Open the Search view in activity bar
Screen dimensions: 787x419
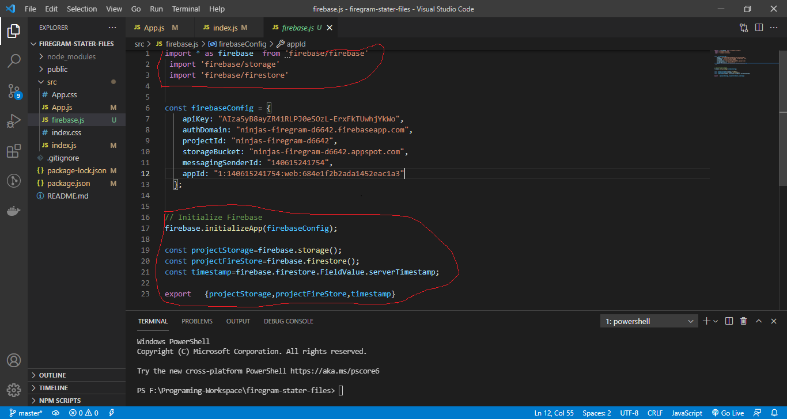(14, 60)
